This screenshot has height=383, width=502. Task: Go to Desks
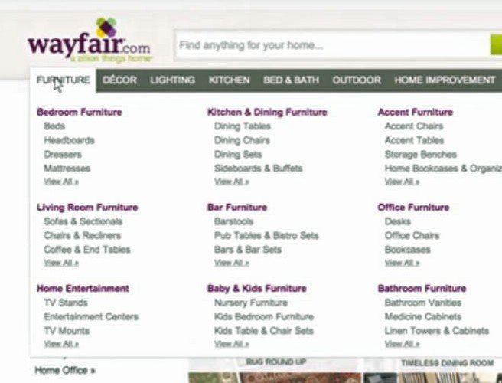[x=398, y=221]
